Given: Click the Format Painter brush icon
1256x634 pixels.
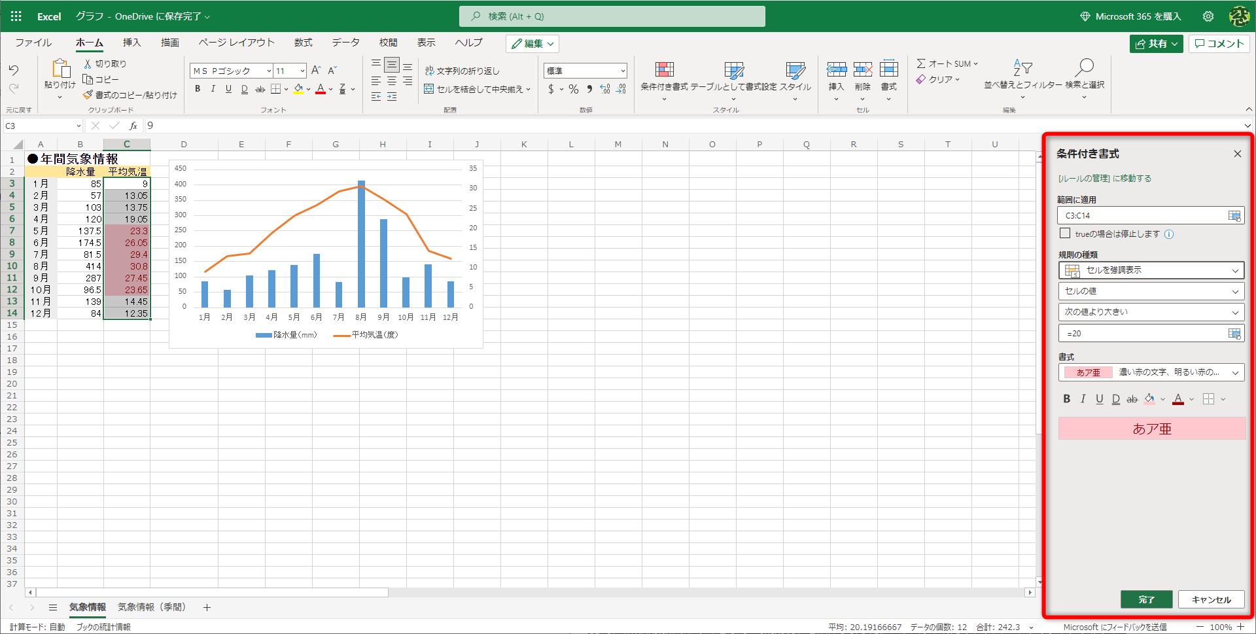Looking at the screenshot, I should tap(88, 95).
